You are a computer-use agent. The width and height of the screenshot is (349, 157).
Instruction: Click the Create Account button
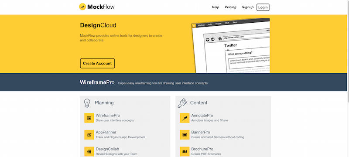[97, 63]
